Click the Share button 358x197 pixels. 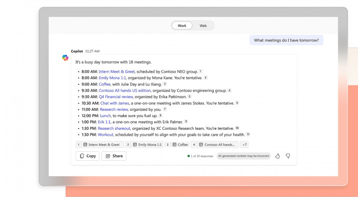[x=114, y=156]
